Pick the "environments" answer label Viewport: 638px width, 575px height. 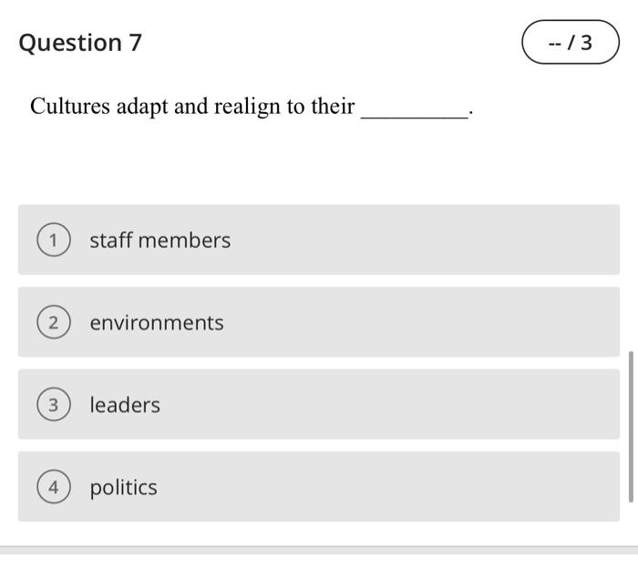tap(156, 323)
